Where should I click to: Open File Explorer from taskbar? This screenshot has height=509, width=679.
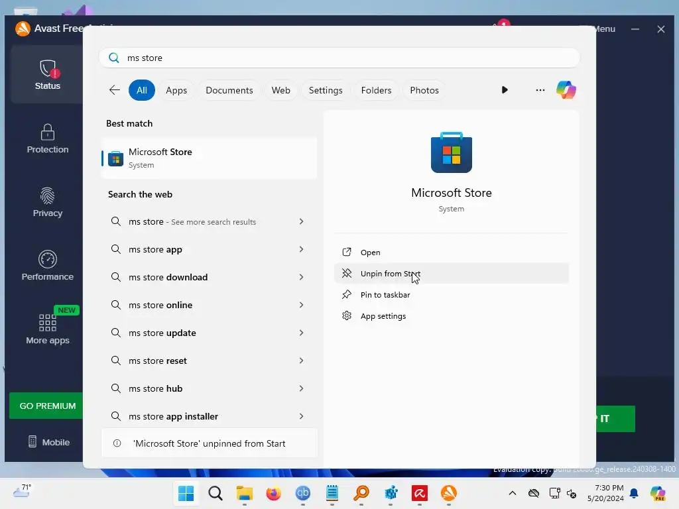[244, 493]
